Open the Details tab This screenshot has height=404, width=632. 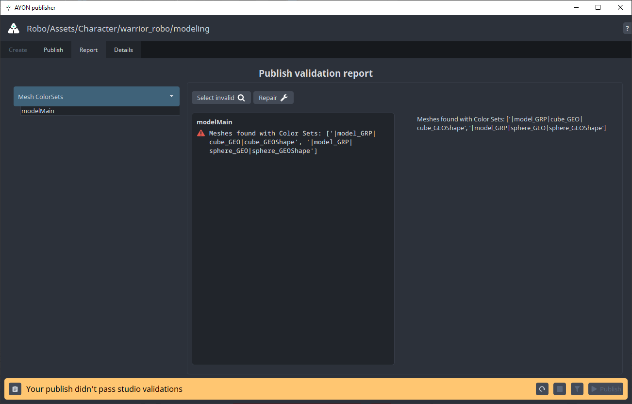coord(123,50)
